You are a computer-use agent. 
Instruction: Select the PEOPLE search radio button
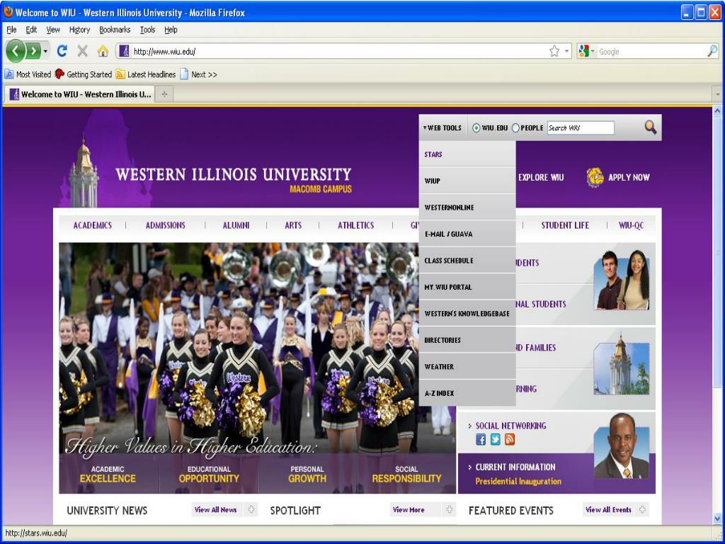[515, 128]
